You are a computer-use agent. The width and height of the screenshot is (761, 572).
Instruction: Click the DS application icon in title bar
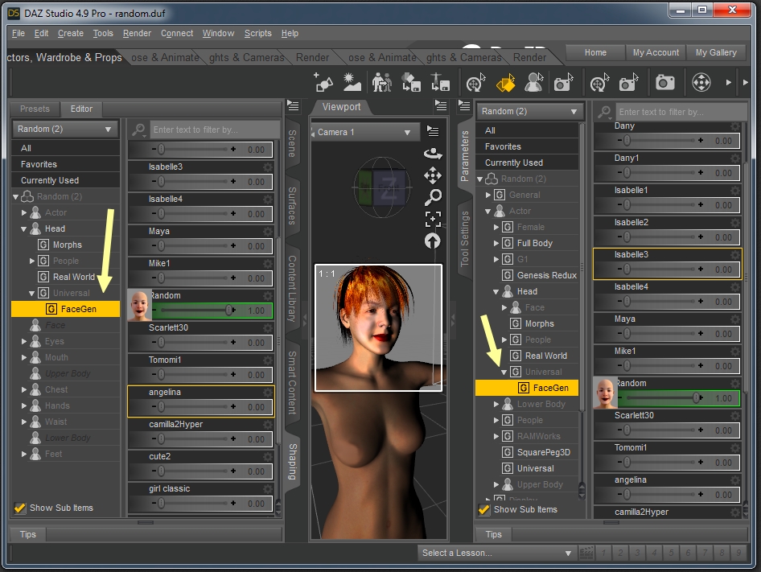14,13
